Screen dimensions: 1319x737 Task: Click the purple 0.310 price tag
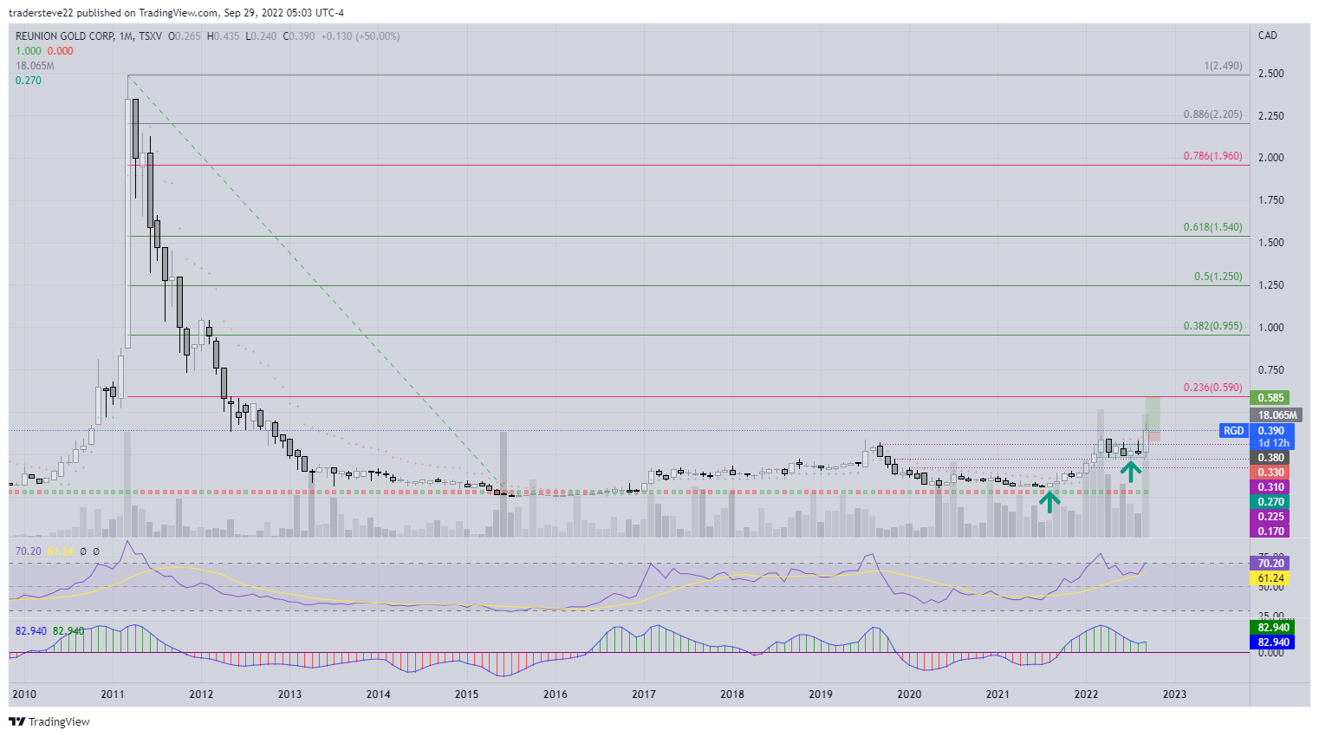tap(1270, 487)
